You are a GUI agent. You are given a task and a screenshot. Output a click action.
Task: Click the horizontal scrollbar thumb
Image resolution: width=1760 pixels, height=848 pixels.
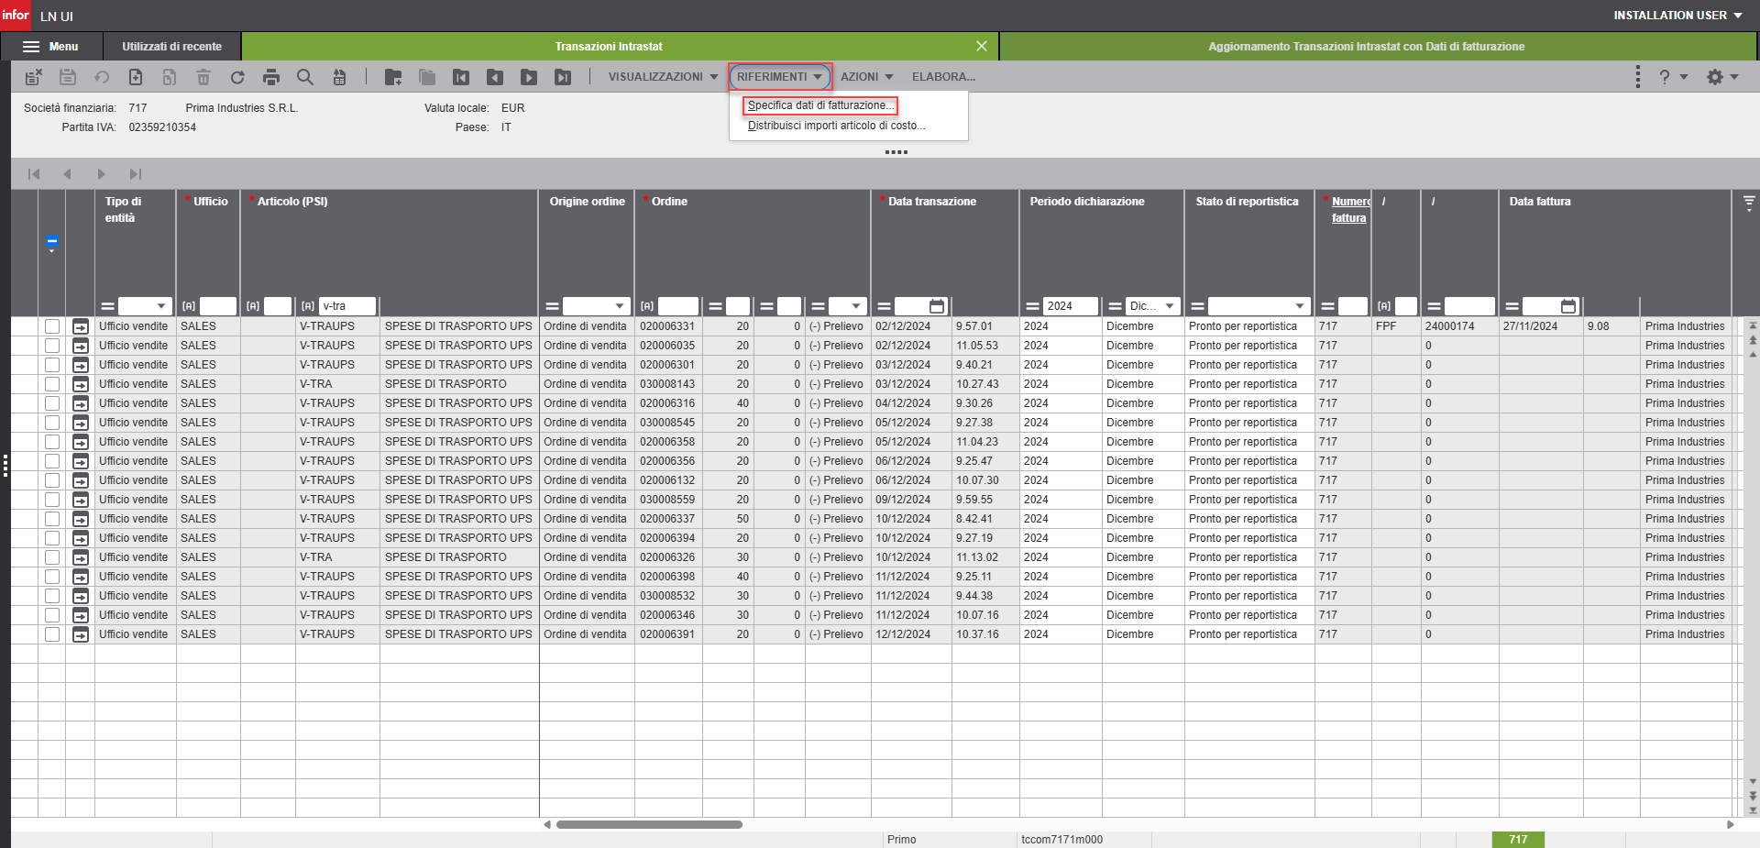[649, 824]
